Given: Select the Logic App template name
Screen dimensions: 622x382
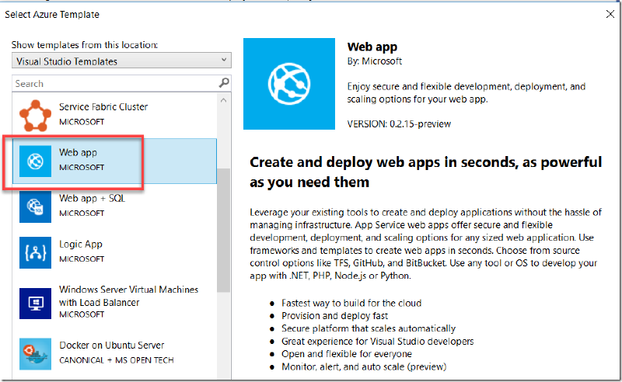Looking at the screenshot, I should (81, 244).
